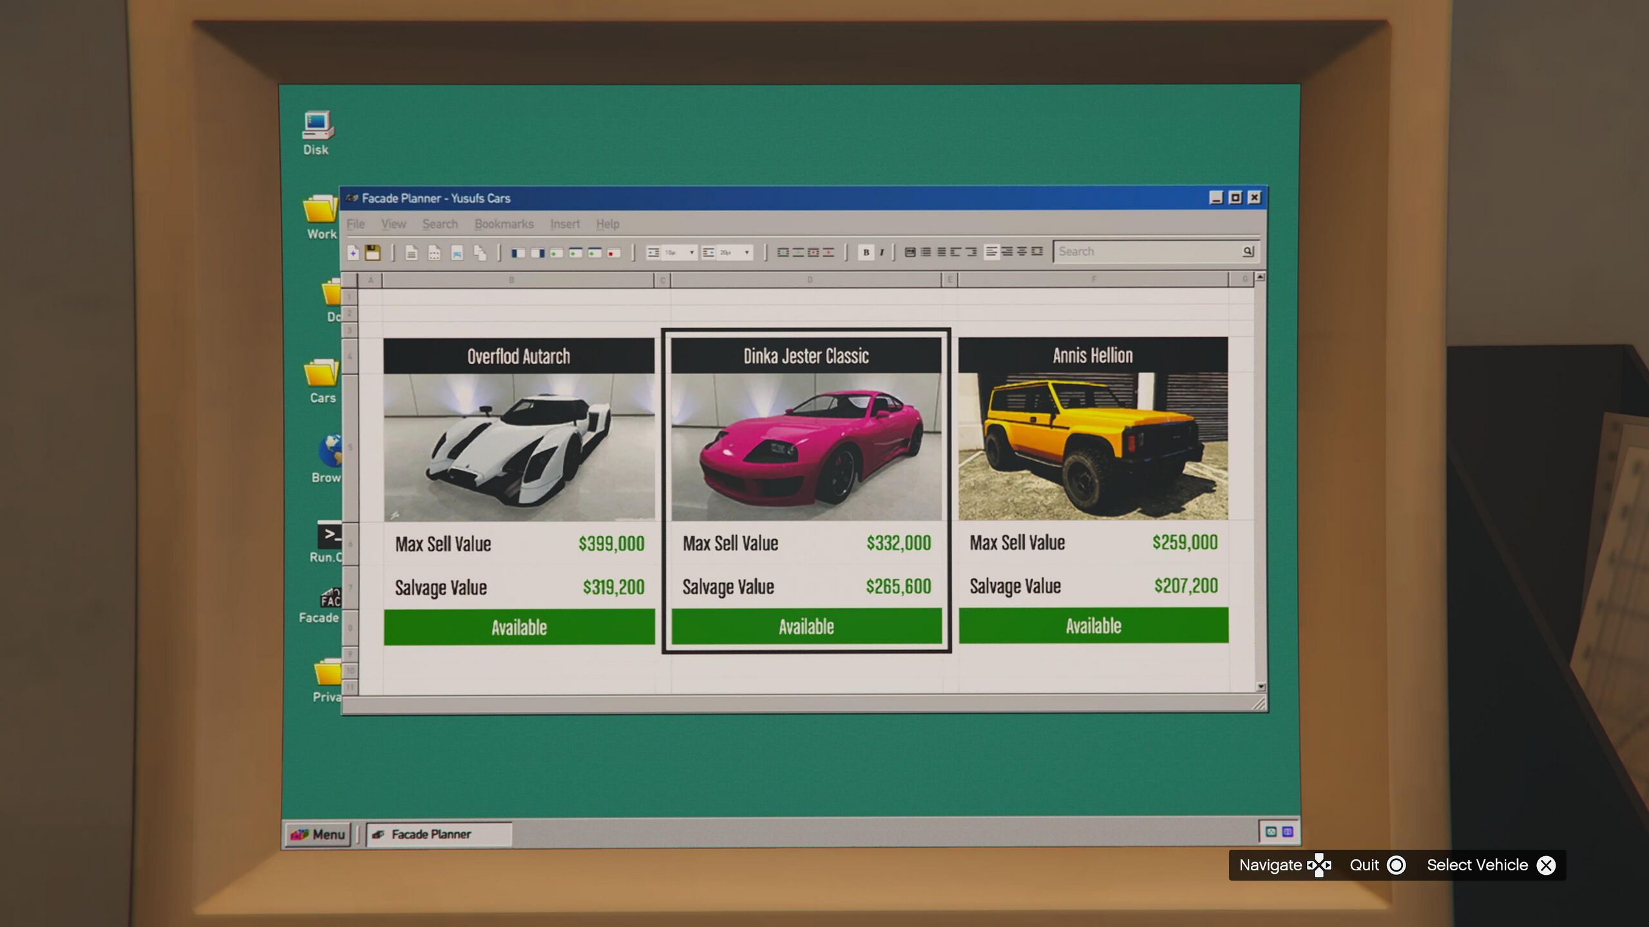Click Available button under Annis Hellion
Image resolution: width=1649 pixels, height=927 pixels.
pyautogui.click(x=1093, y=626)
